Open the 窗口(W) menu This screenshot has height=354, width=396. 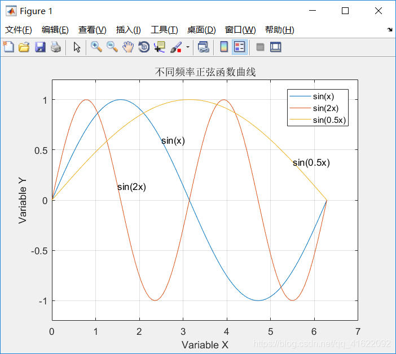[240, 30]
